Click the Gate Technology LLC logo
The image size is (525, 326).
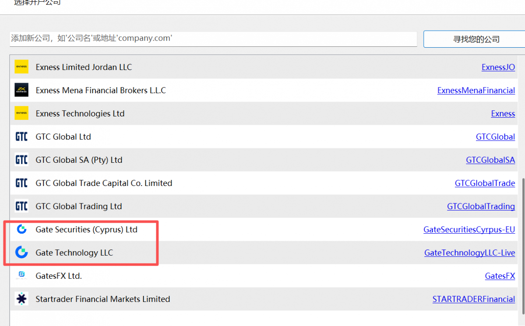[21, 252]
